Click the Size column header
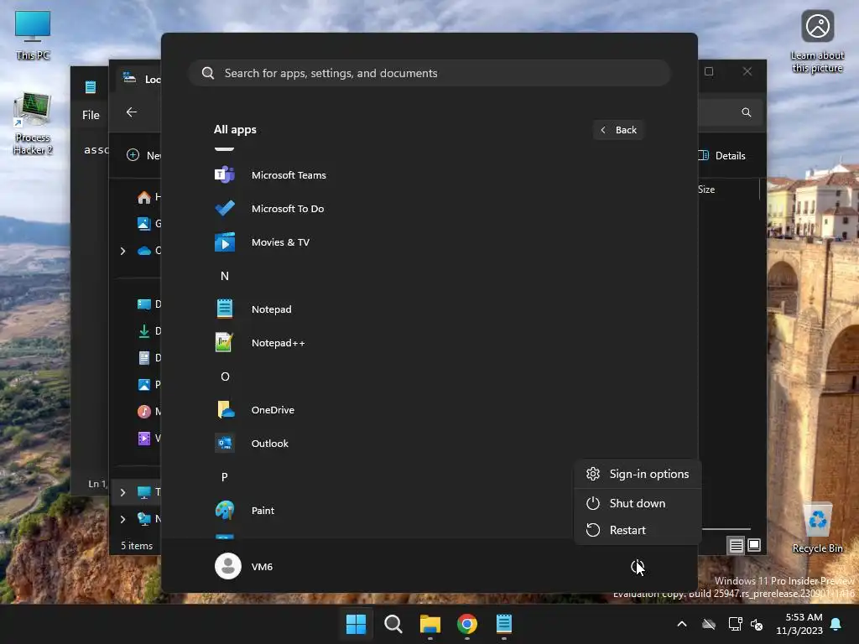Screen dimensions: 859x644 coord(706,190)
